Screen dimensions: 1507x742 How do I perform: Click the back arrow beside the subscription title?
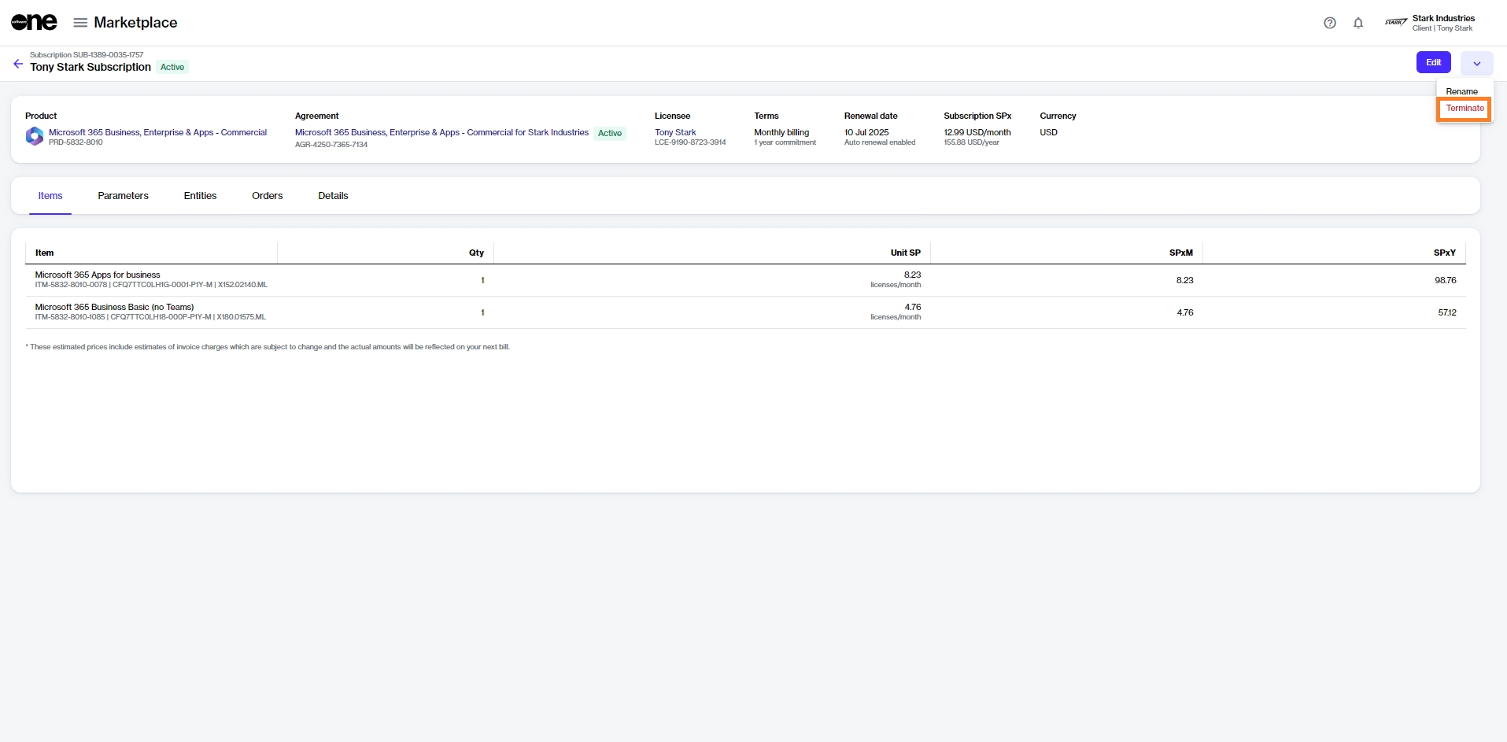(18, 64)
